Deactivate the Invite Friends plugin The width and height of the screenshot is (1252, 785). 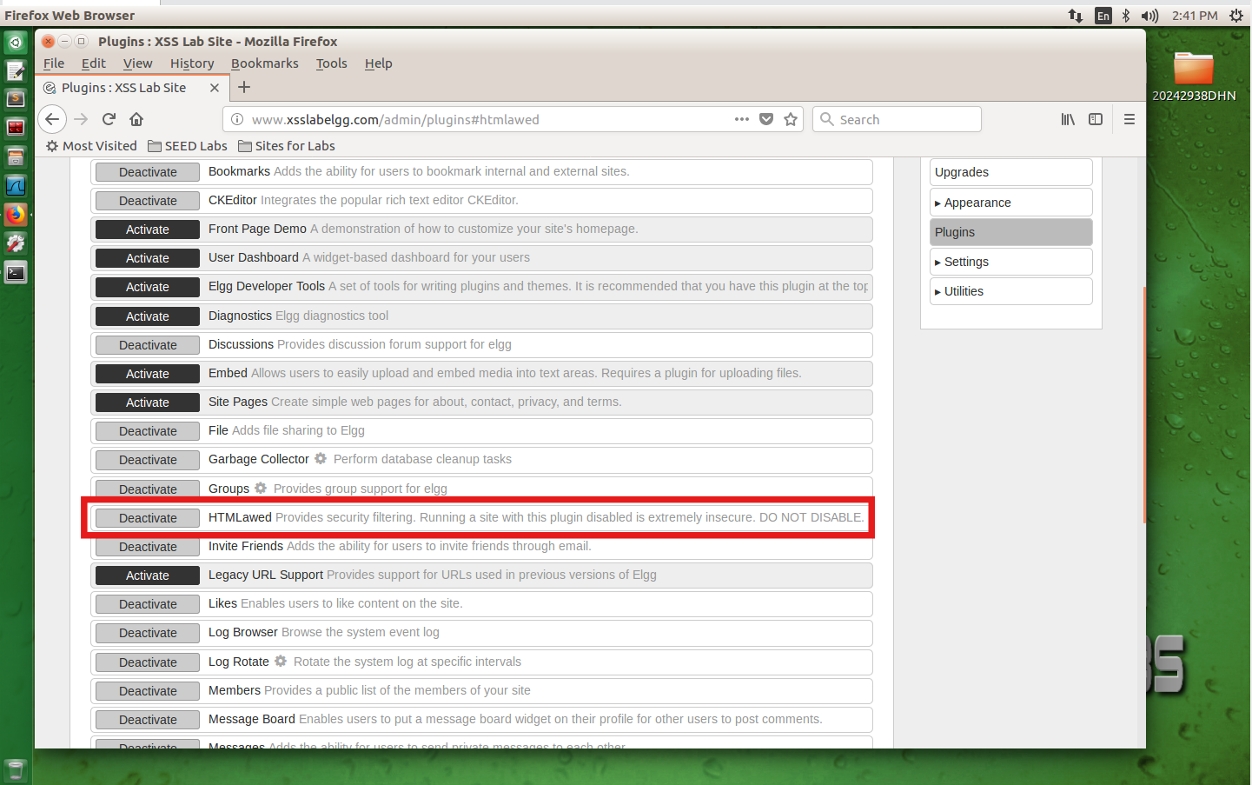pos(148,547)
